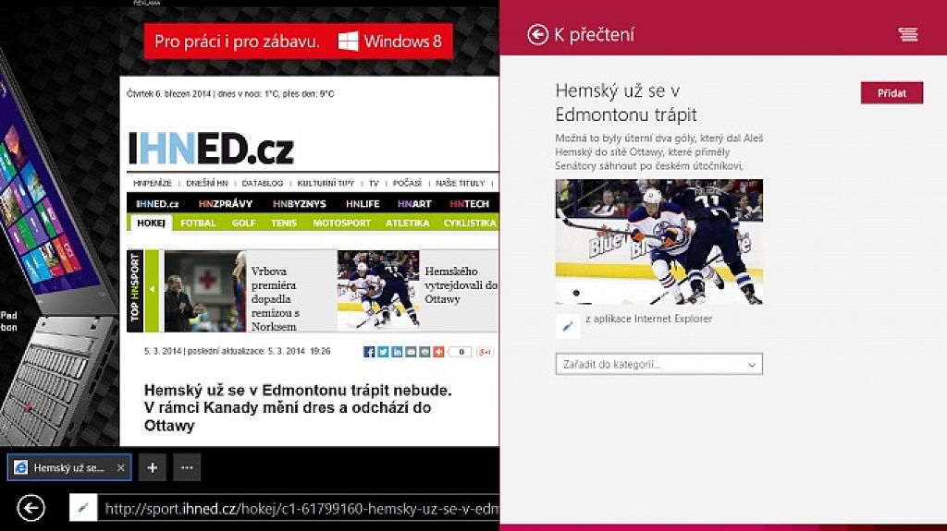Select HNART in the black menu bar
Screen dimensions: 947x531
pos(414,204)
